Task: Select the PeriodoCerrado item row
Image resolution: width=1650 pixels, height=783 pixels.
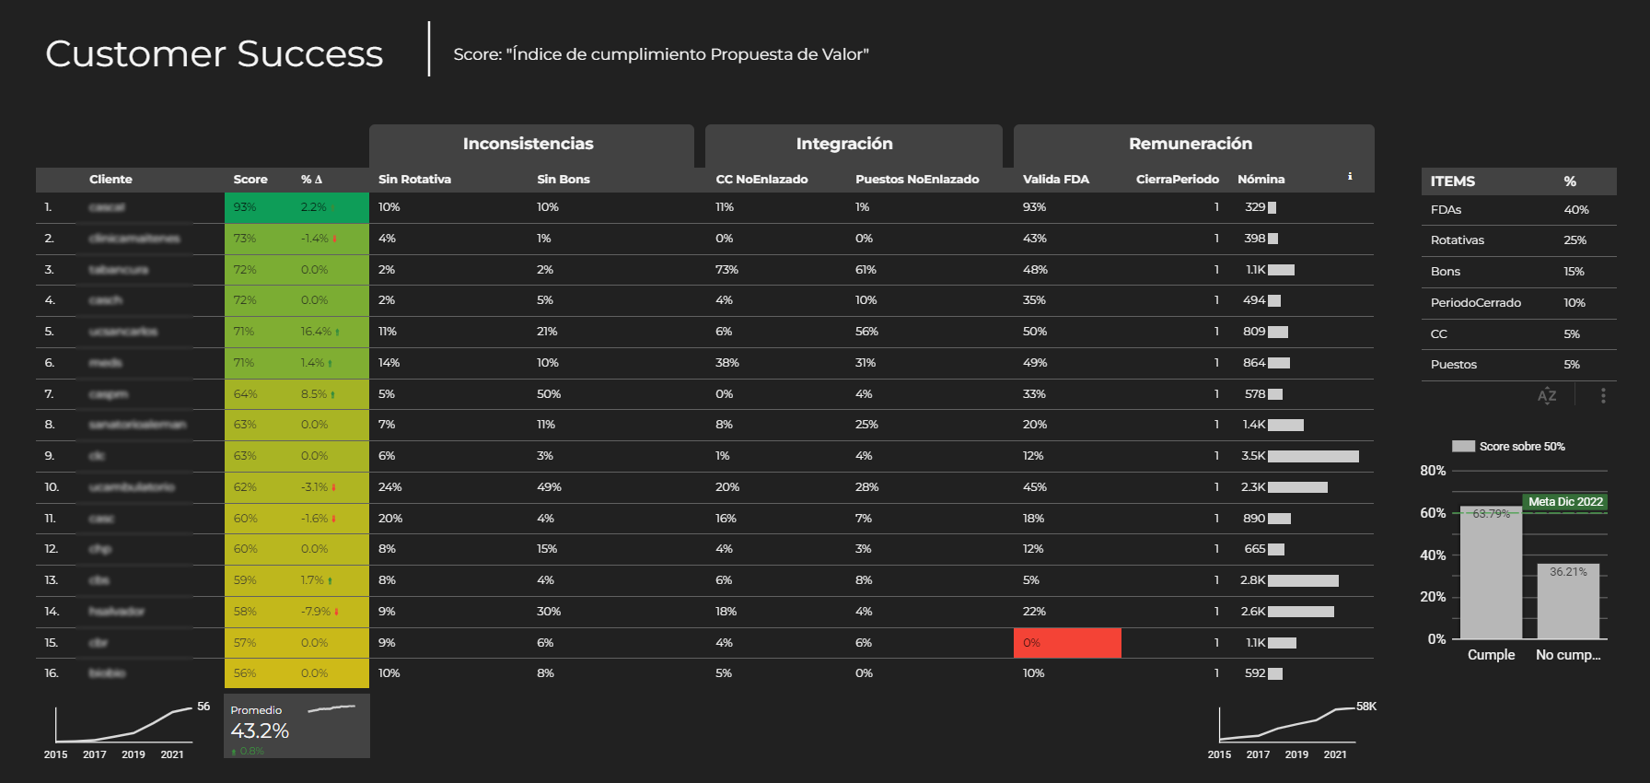Action: (1518, 303)
